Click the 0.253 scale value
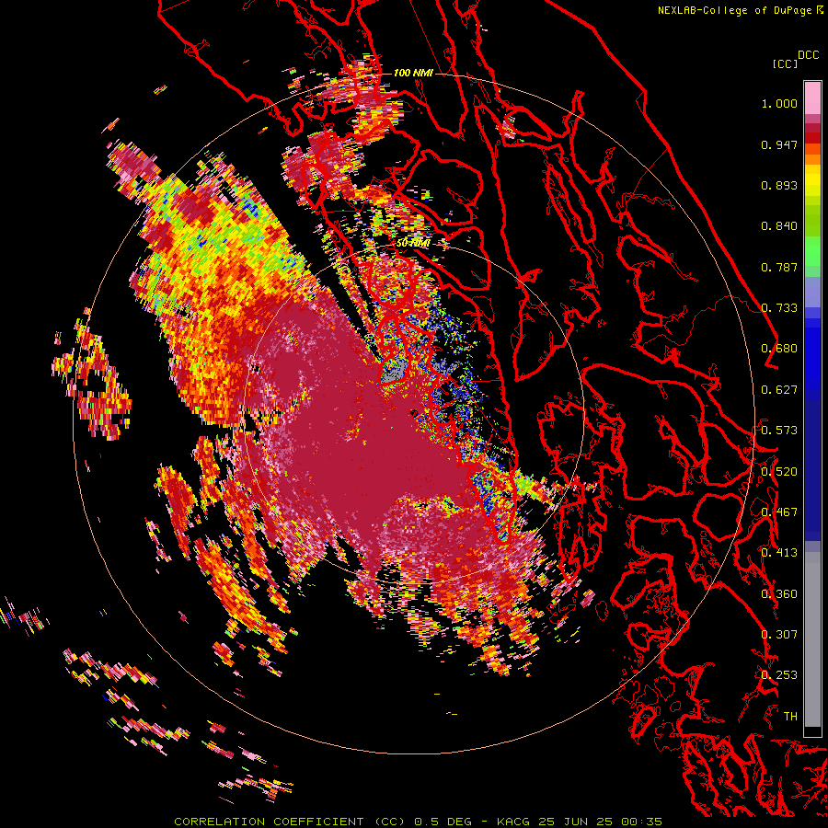828x828 pixels. 779,675
